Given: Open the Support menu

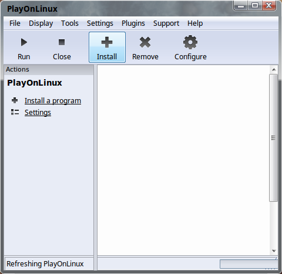Looking at the screenshot, I should (166, 23).
